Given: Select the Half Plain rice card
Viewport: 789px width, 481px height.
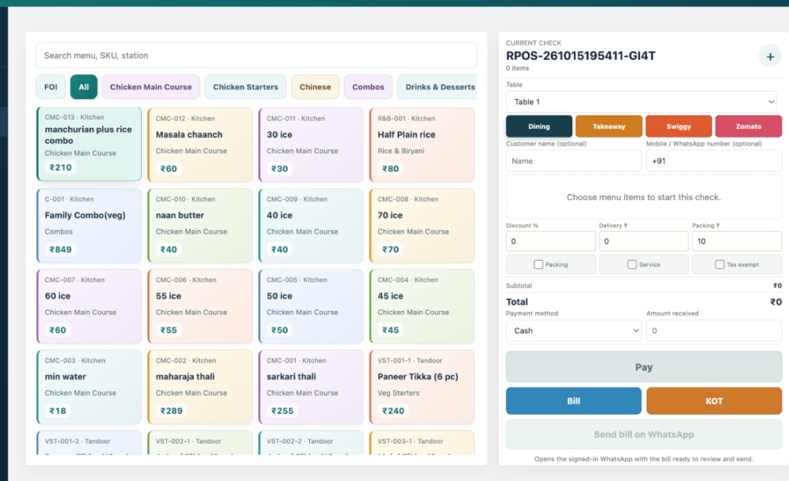Looking at the screenshot, I should [422, 145].
